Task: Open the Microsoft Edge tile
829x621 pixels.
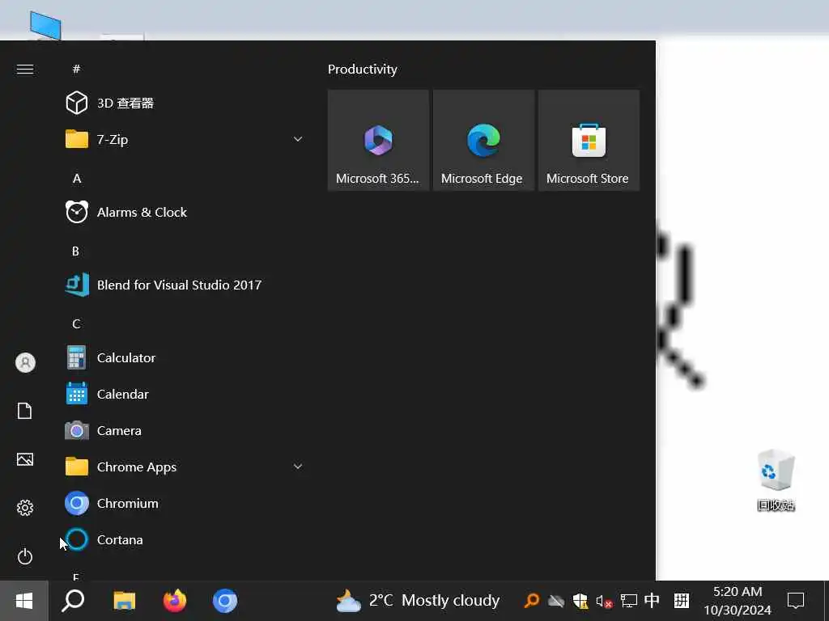Action: tap(483, 141)
